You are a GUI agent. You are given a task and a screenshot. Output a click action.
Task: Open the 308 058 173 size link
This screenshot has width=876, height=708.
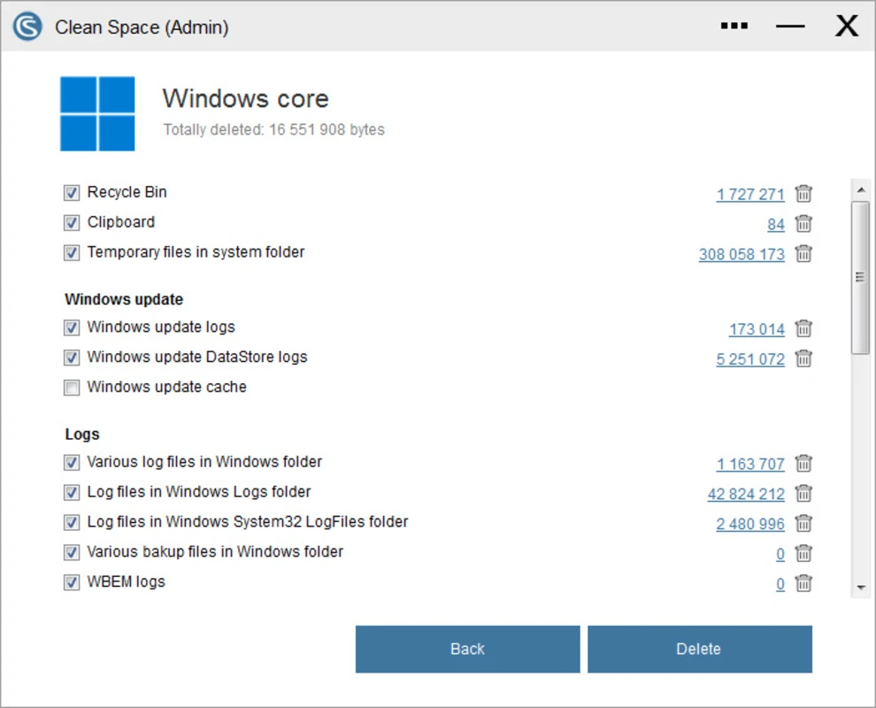(742, 255)
